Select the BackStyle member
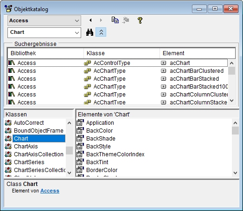 98,147
